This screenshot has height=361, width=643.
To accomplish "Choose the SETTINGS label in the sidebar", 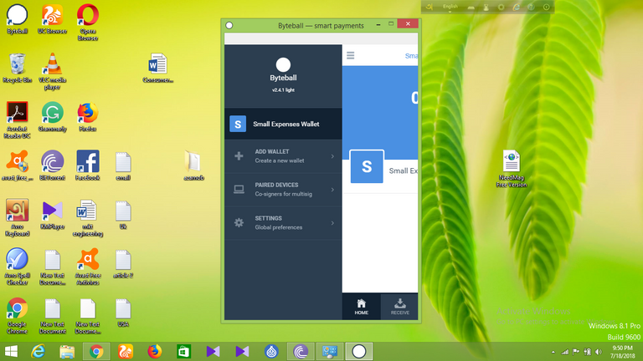I will (268, 218).
